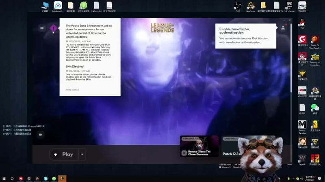Minimize the League launcher window
Screen dimensions: 325x182
pyautogui.click(x=284, y=21)
